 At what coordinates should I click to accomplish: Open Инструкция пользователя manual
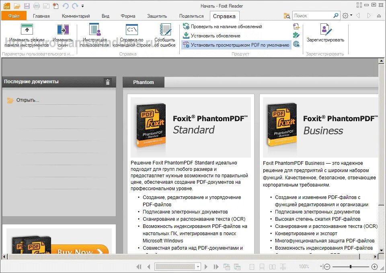(x=94, y=35)
